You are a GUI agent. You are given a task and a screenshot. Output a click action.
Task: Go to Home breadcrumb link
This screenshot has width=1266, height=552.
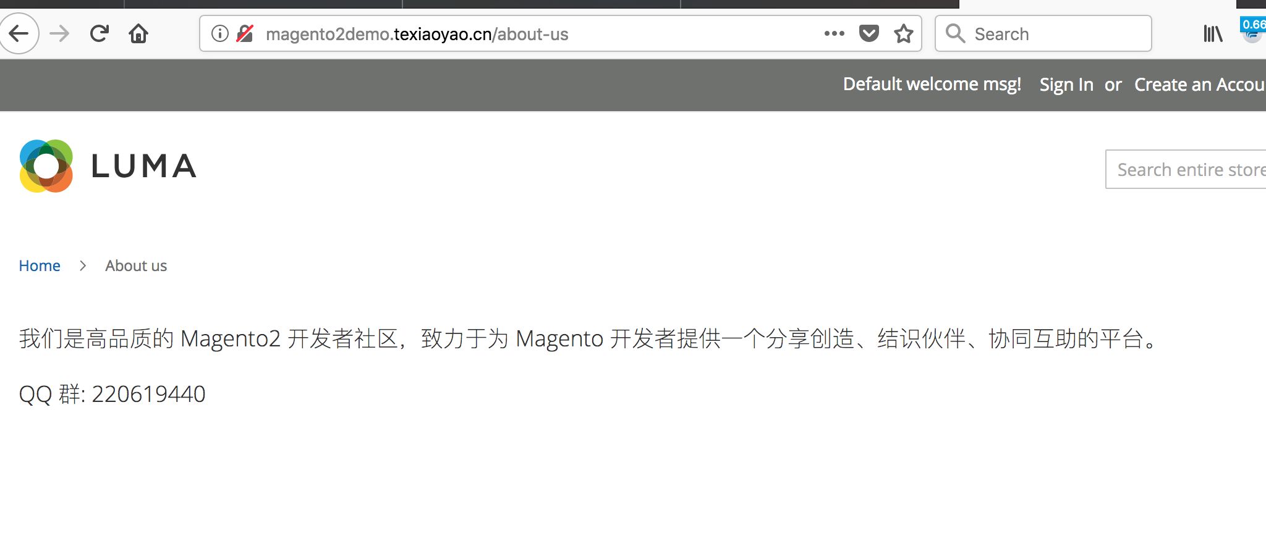(40, 266)
